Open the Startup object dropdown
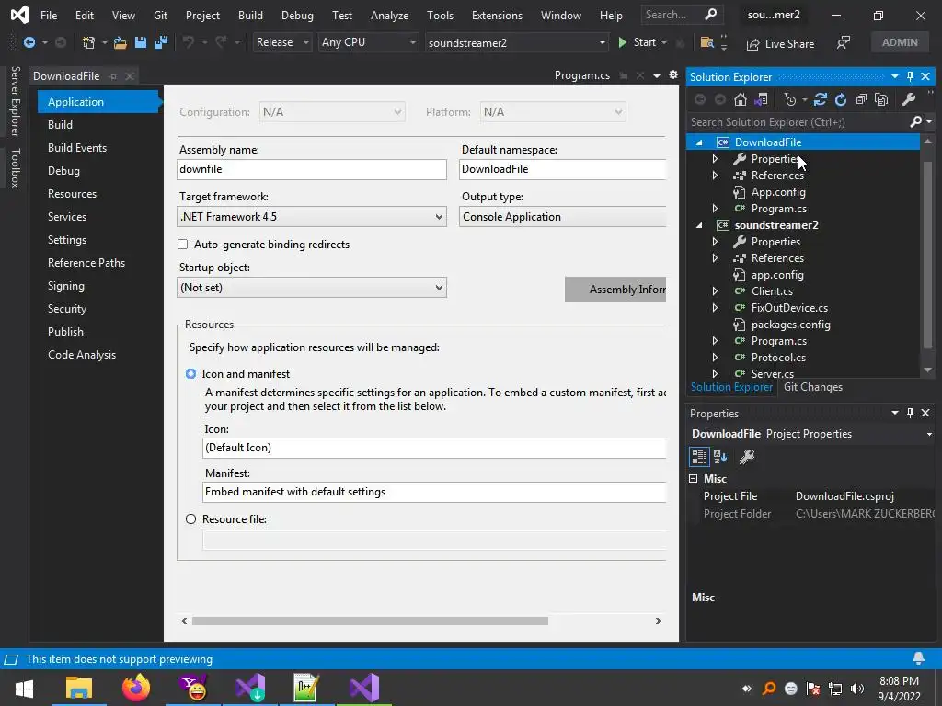The height and width of the screenshot is (706, 942). (x=312, y=288)
